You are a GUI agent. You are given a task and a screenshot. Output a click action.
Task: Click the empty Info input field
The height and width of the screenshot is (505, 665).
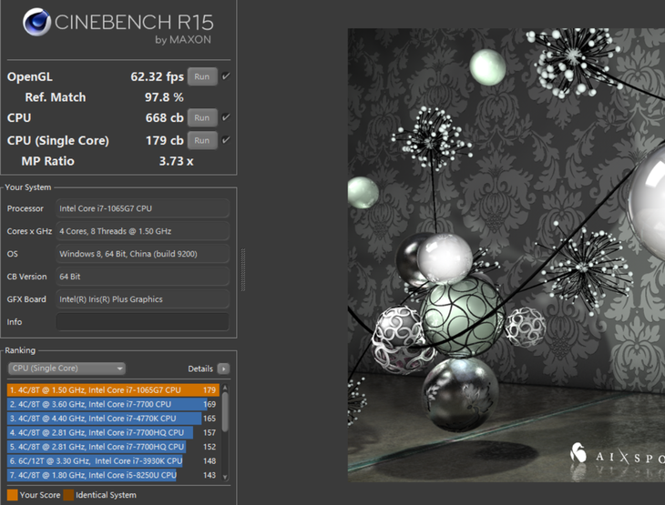point(142,322)
